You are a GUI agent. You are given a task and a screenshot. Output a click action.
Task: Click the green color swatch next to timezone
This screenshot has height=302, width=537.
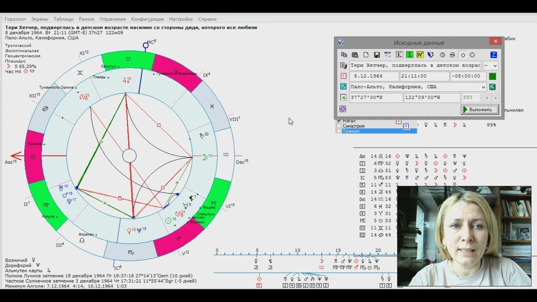click(493, 76)
